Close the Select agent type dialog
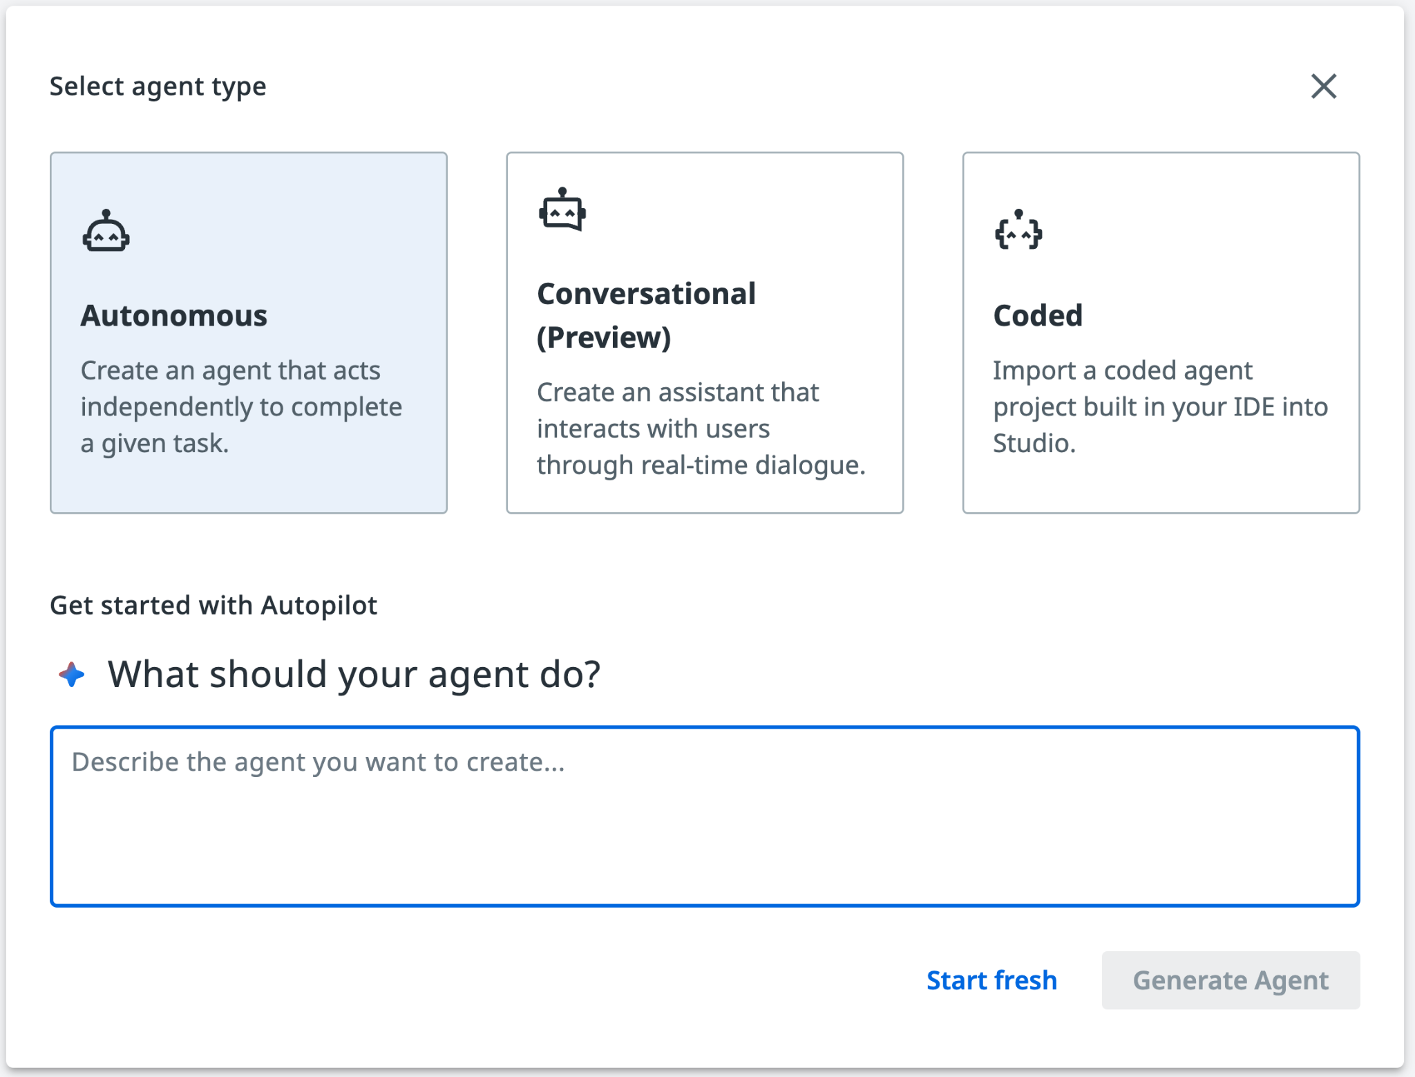 pyautogui.click(x=1324, y=86)
